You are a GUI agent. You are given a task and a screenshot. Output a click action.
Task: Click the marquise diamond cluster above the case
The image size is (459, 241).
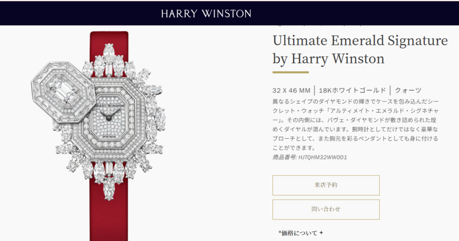[108, 61]
